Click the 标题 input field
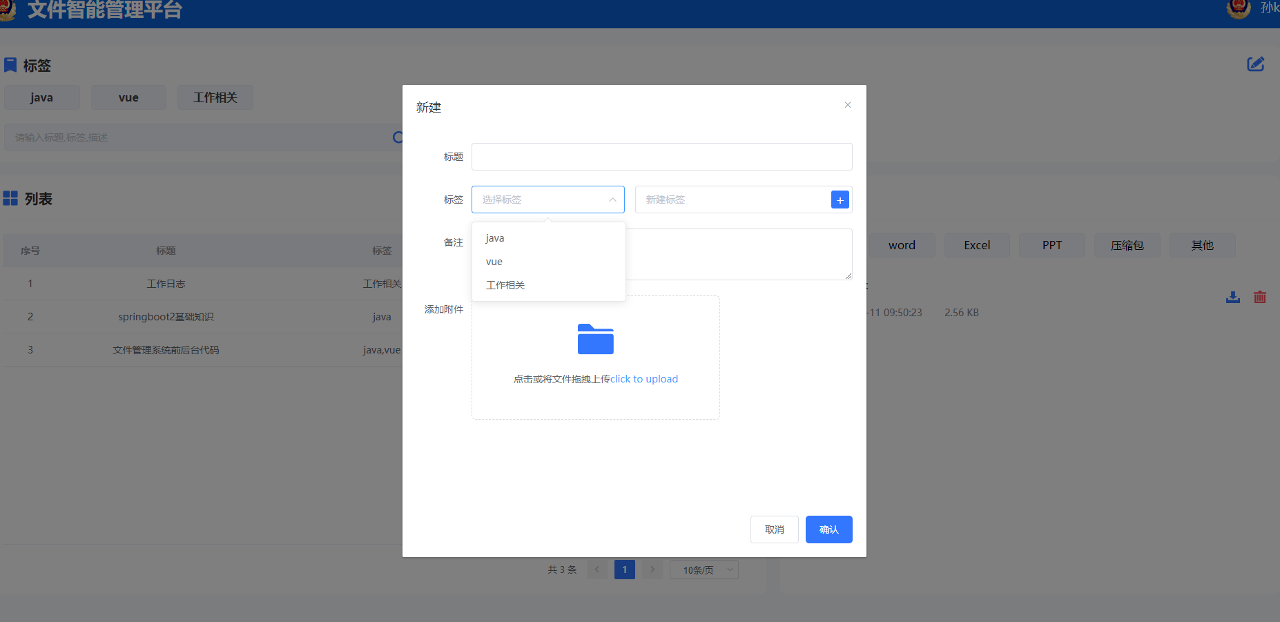The width and height of the screenshot is (1280, 622). (662, 157)
